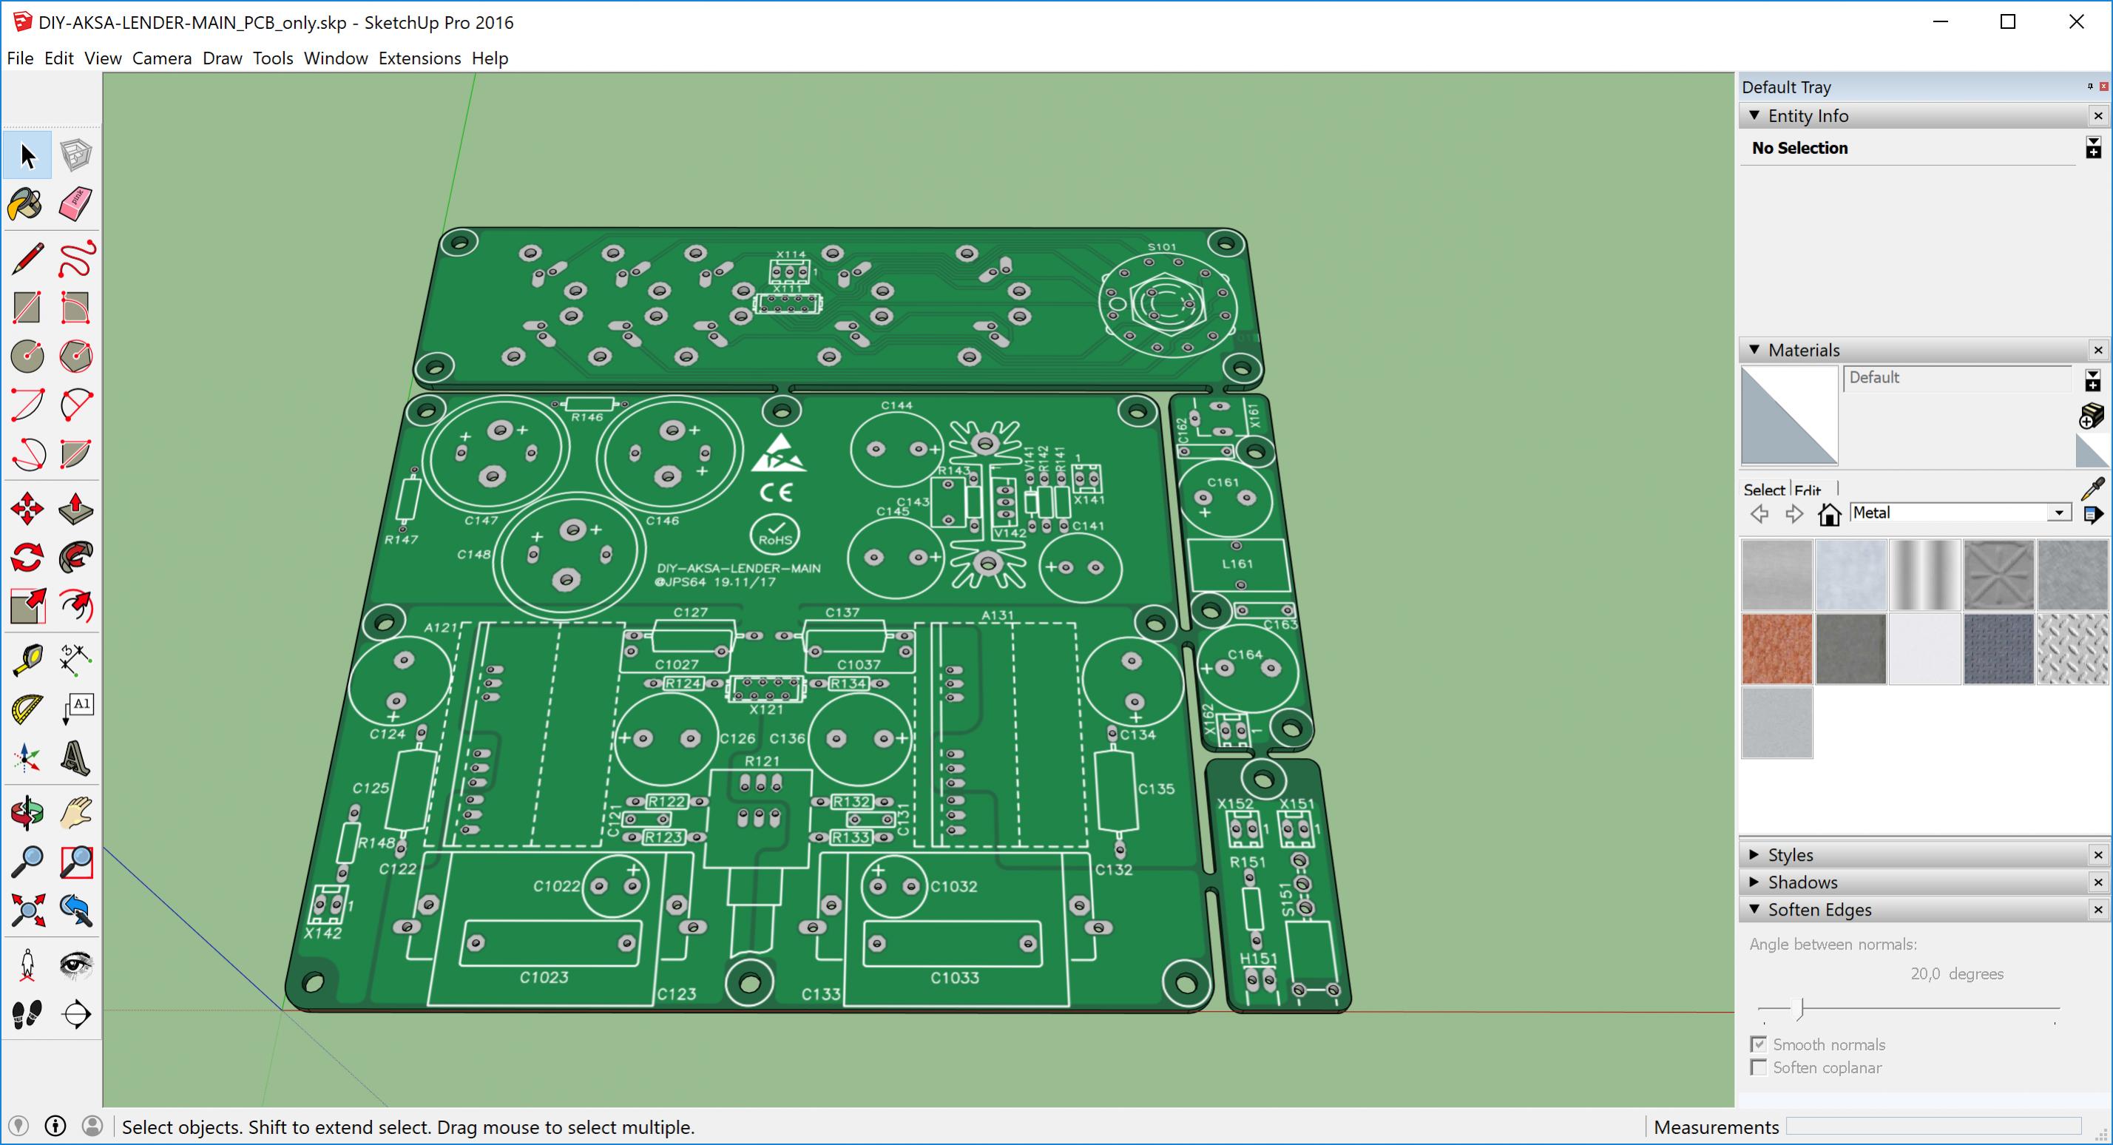
Task: Close the Entity Info panel
Action: (x=2097, y=115)
